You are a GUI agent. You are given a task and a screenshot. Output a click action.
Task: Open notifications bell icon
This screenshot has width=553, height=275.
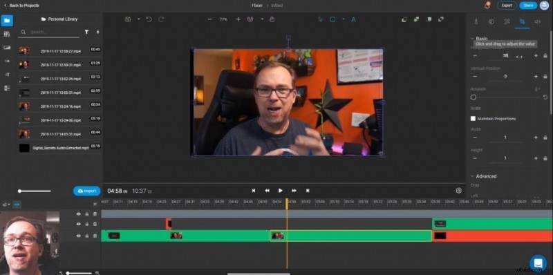(488, 5)
